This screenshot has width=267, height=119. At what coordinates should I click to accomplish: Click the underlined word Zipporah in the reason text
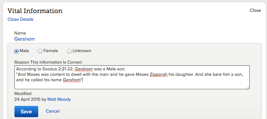[x=159, y=75]
